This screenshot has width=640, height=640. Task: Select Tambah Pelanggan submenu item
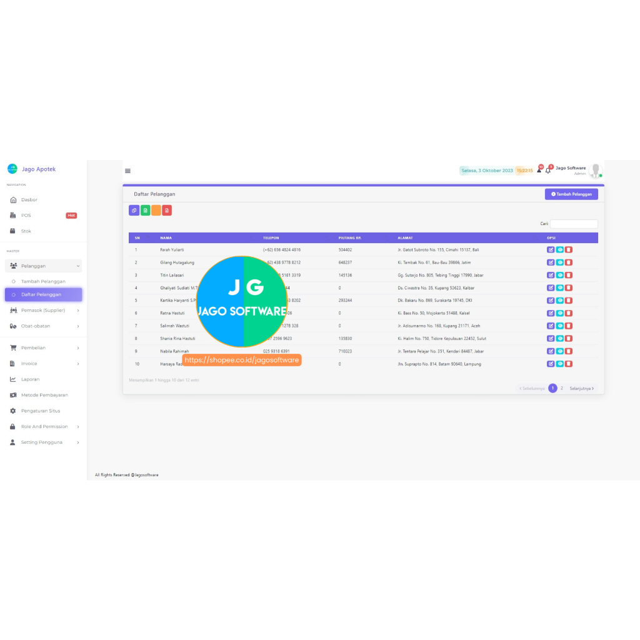pos(43,282)
